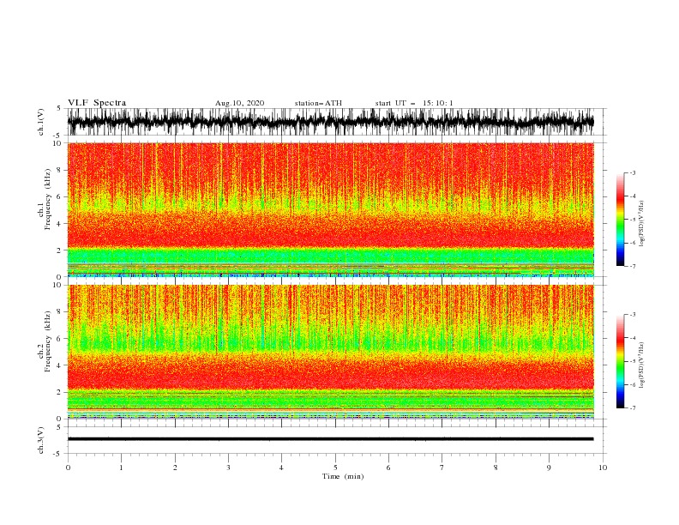679x525 pixels.
Task: Click the "-5" tick on ch.2 colorbar
Action: (632, 361)
